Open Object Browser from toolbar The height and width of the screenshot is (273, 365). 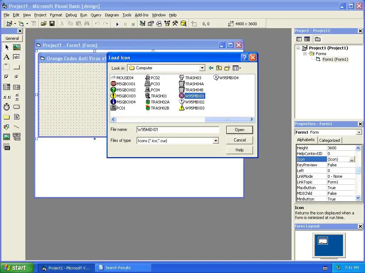[x=167, y=24]
